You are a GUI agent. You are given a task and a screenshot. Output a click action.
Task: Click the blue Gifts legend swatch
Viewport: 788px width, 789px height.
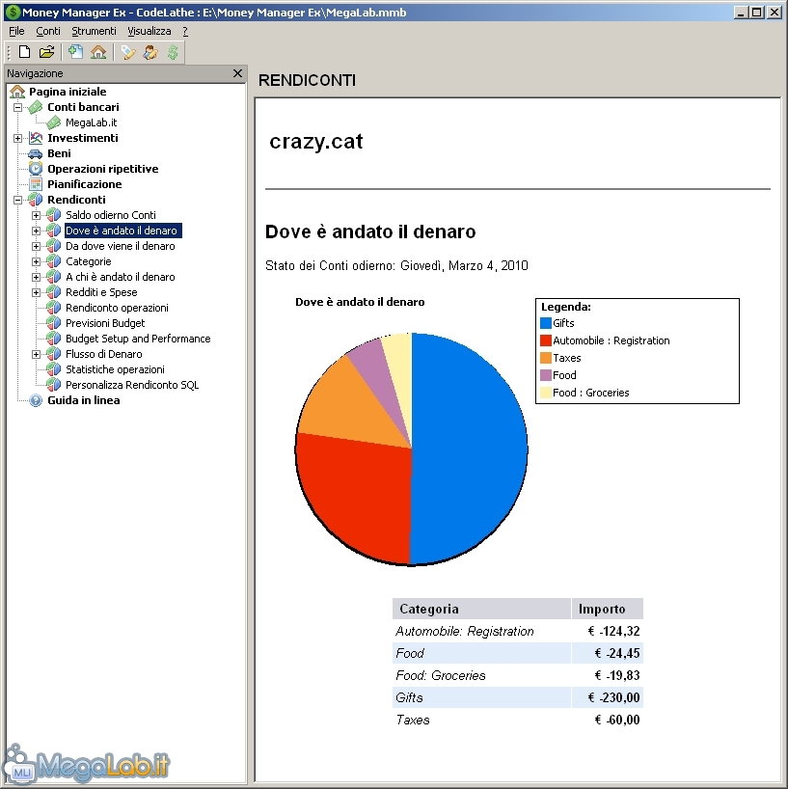pyautogui.click(x=546, y=323)
